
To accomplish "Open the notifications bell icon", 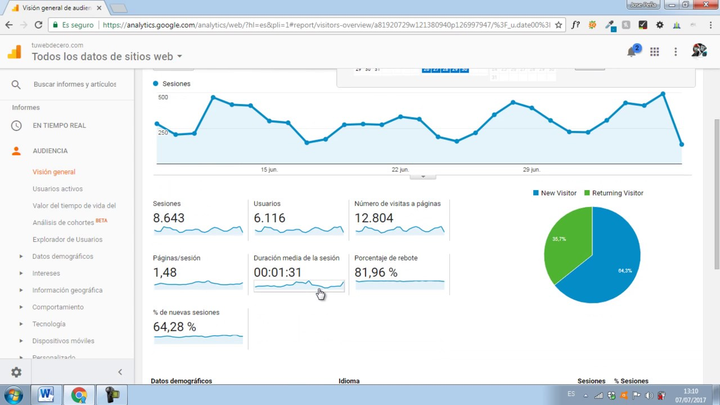I will click(632, 52).
